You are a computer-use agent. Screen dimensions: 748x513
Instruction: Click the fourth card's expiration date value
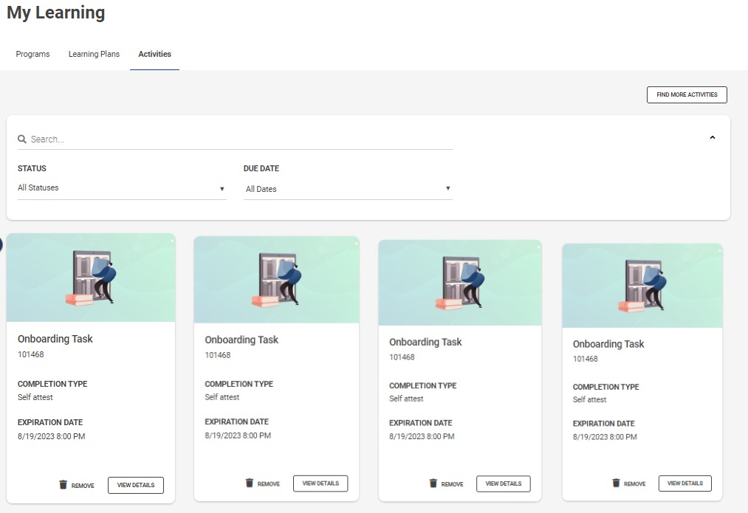coord(605,437)
